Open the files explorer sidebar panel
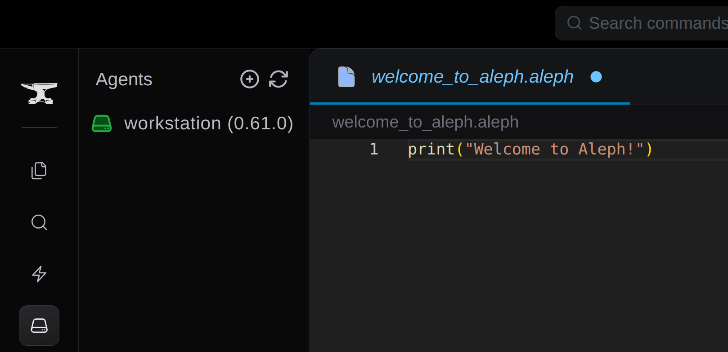 point(39,171)
